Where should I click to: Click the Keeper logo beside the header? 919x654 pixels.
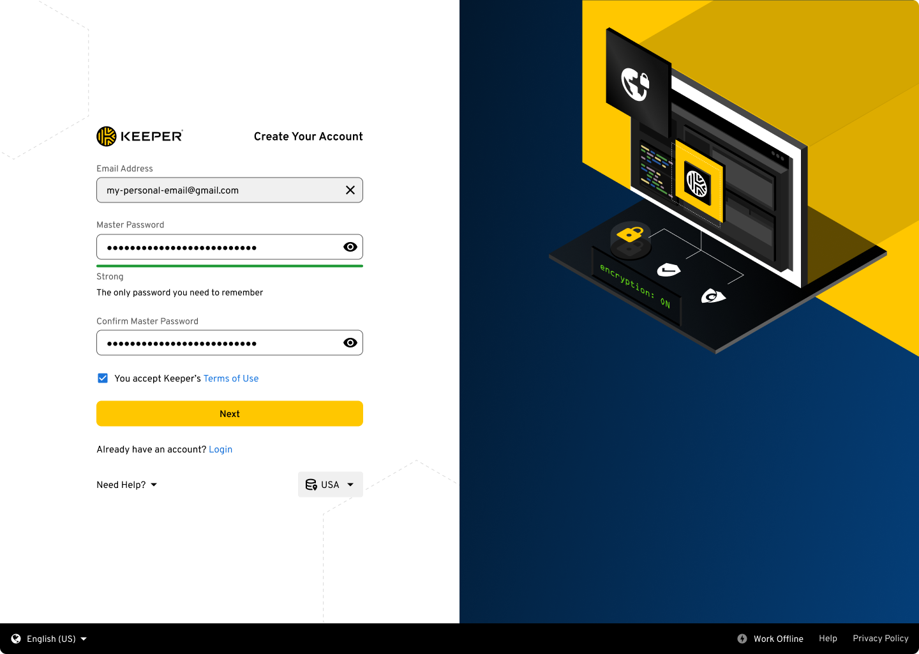pos(139,136)
